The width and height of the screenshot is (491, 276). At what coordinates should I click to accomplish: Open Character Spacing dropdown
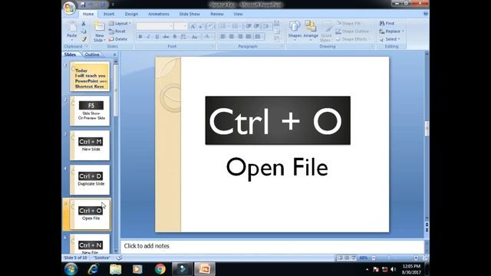[184, 37]
